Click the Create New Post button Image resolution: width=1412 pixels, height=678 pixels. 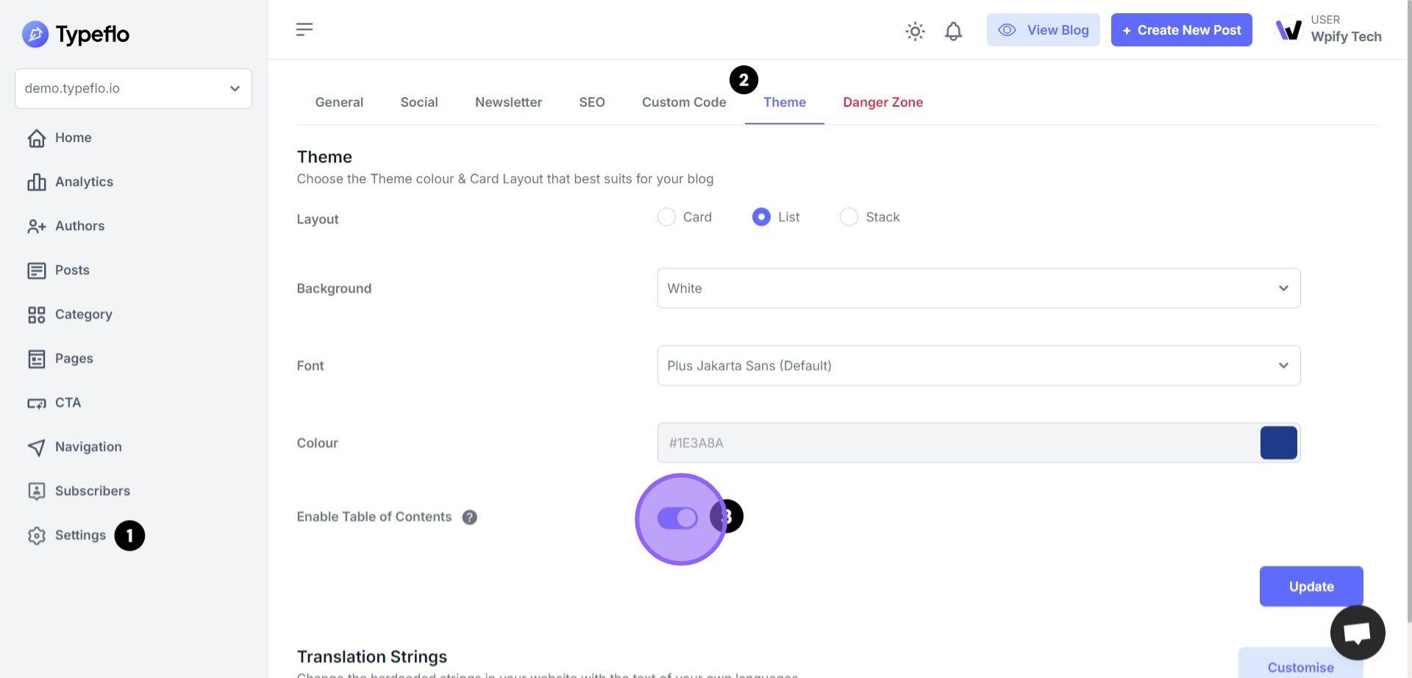(x=1181, y=30)
